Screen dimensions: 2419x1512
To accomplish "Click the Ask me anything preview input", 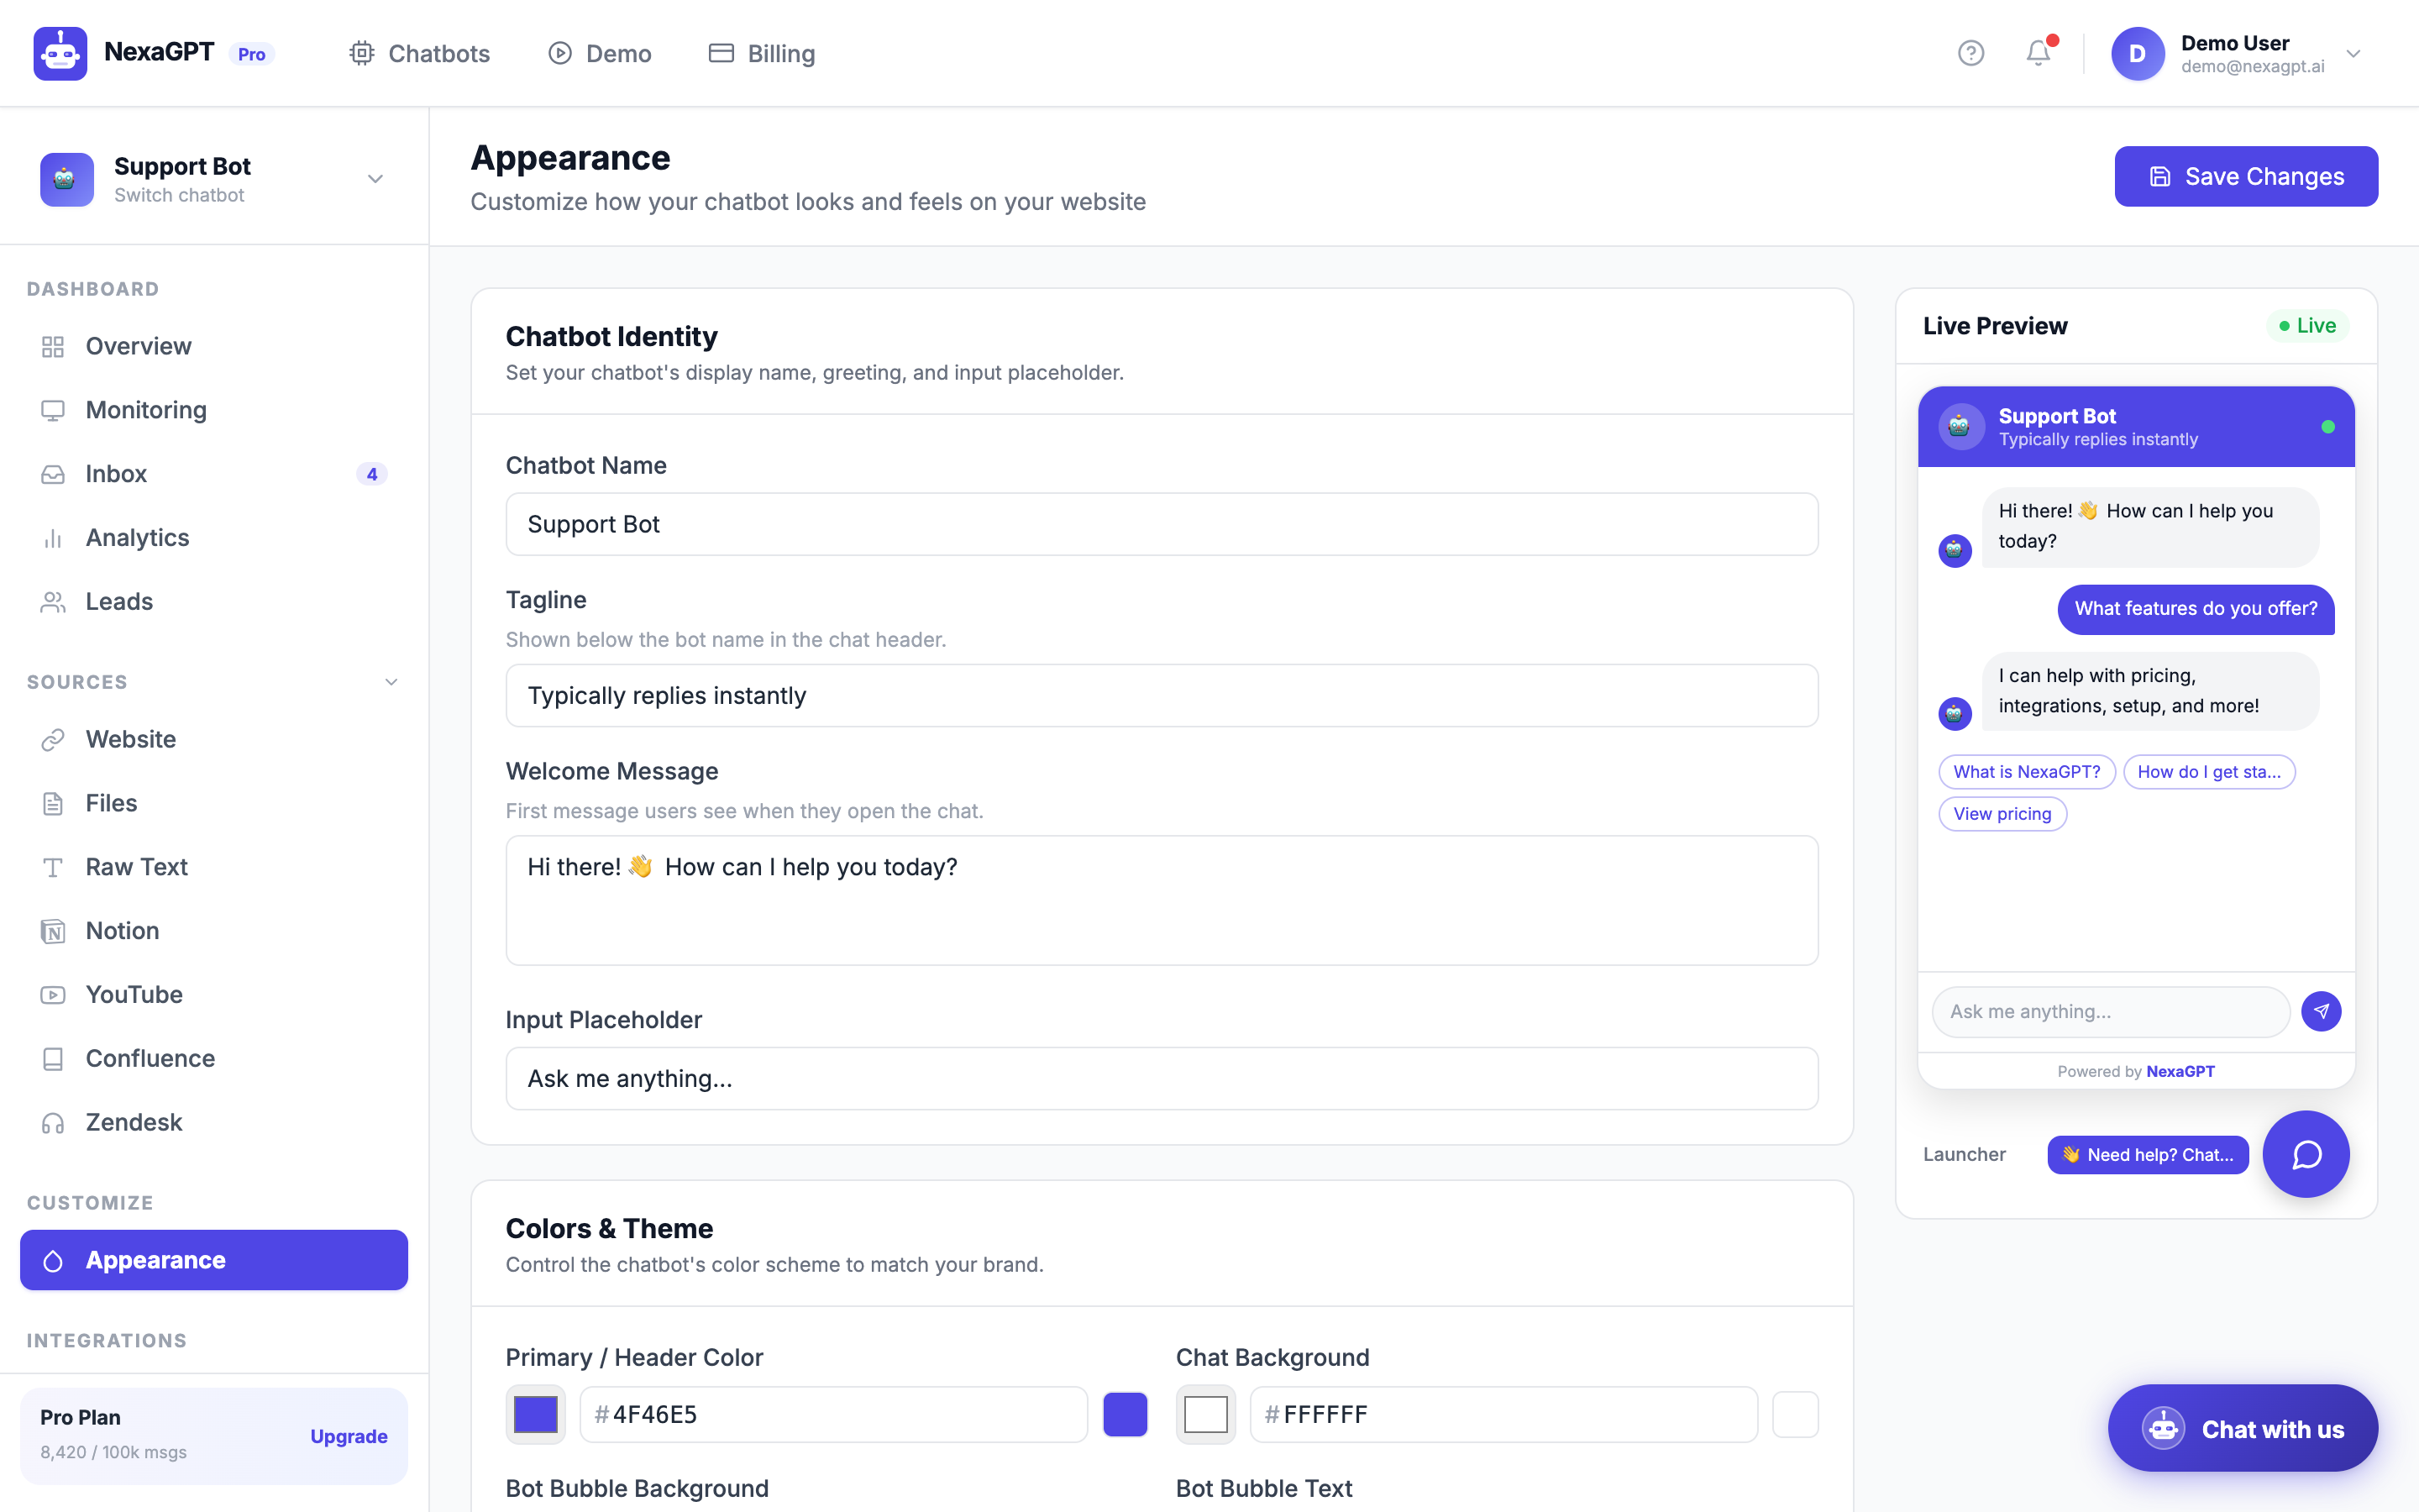I will coord(2111,1011).
